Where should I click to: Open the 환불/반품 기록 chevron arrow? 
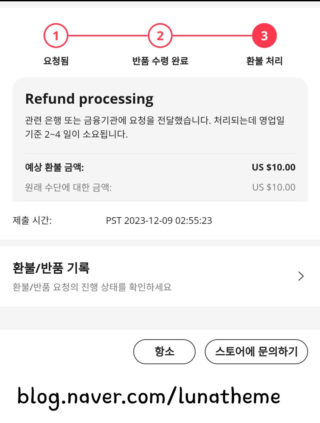(301, 276)
